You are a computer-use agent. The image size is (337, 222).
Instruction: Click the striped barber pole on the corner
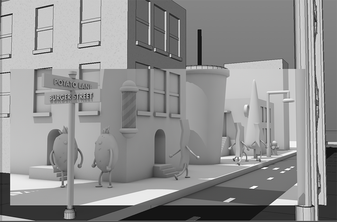[x=129, y=109]
